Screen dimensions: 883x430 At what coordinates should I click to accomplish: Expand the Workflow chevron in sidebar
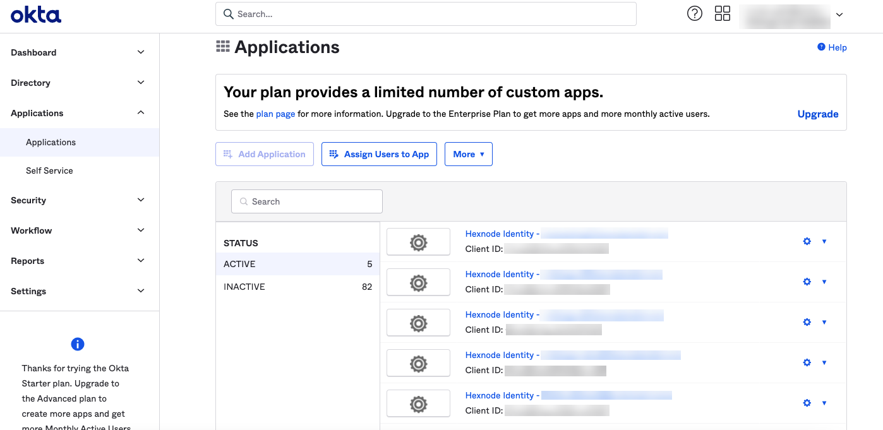point(141,230)
